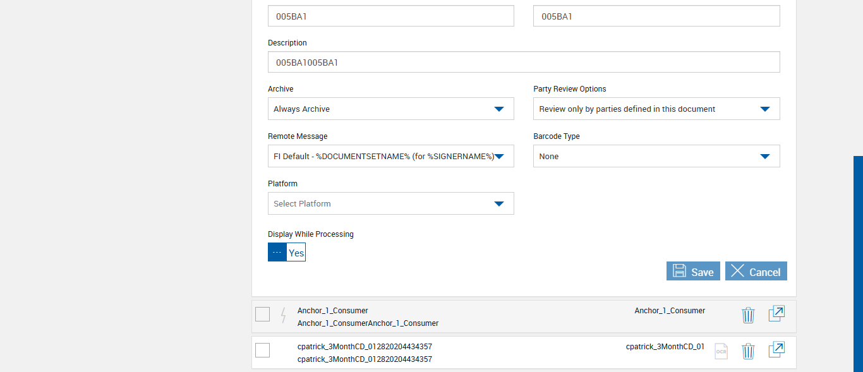Toggle Display While Processing switch
Image resolution: width=863 pixels, height=372 pixels.
point(287,252)
